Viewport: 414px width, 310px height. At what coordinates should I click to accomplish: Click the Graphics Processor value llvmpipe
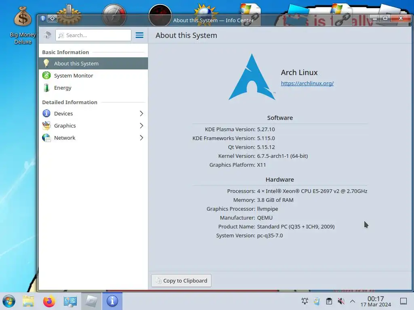(268, 209)
